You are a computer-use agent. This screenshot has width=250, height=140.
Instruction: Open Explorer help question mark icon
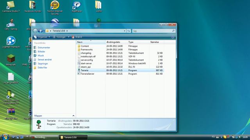tap(173, 37)
